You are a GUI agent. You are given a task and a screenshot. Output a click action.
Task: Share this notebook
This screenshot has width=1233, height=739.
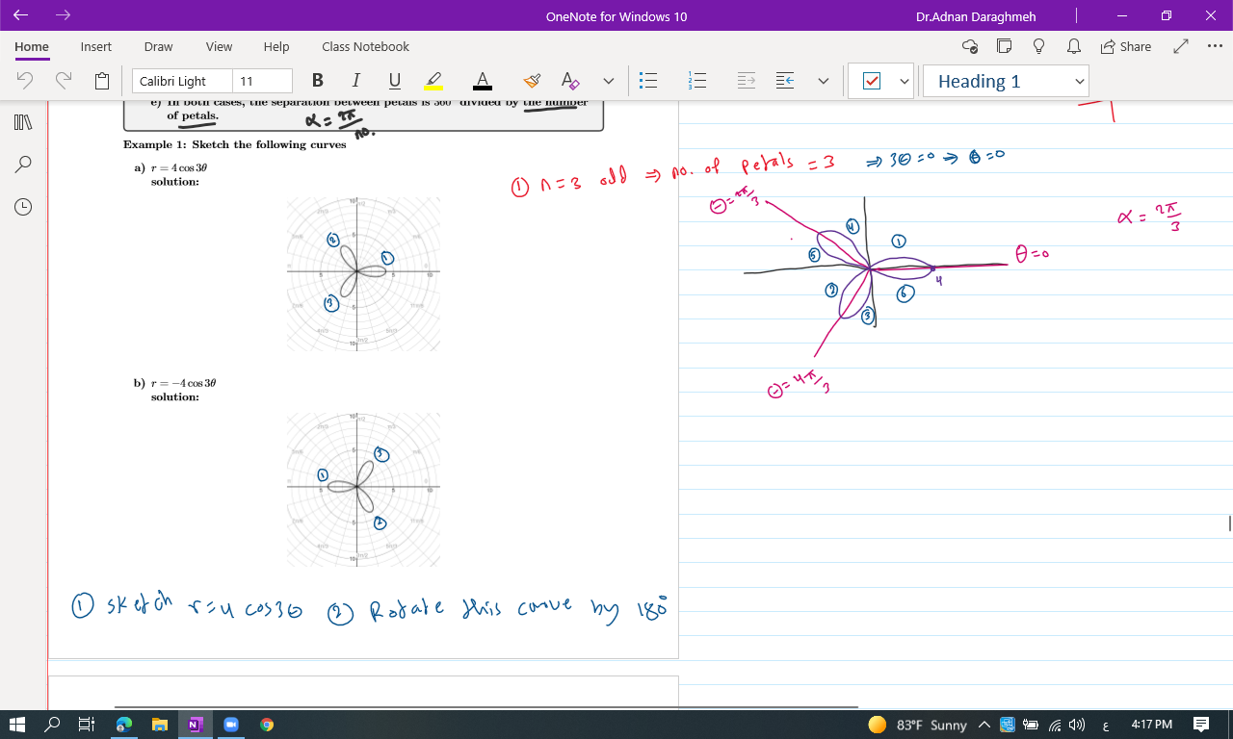coord(1125,46)
